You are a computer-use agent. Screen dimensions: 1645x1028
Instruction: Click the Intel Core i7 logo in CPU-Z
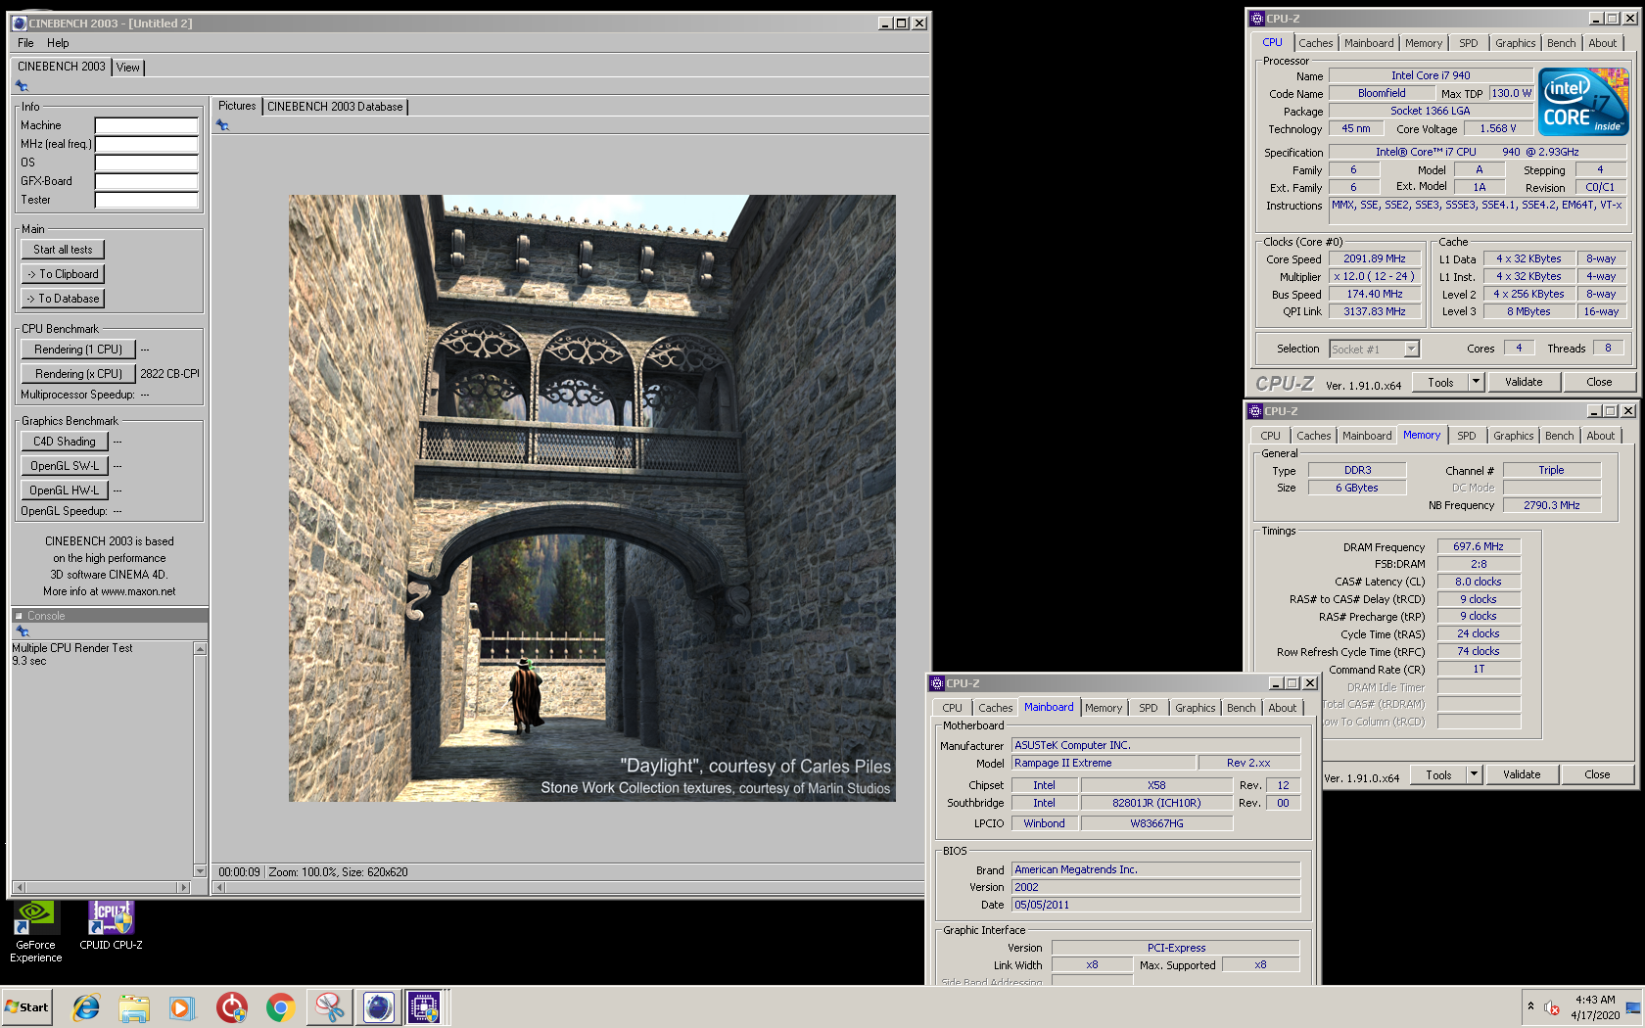tap(1582, 102)
